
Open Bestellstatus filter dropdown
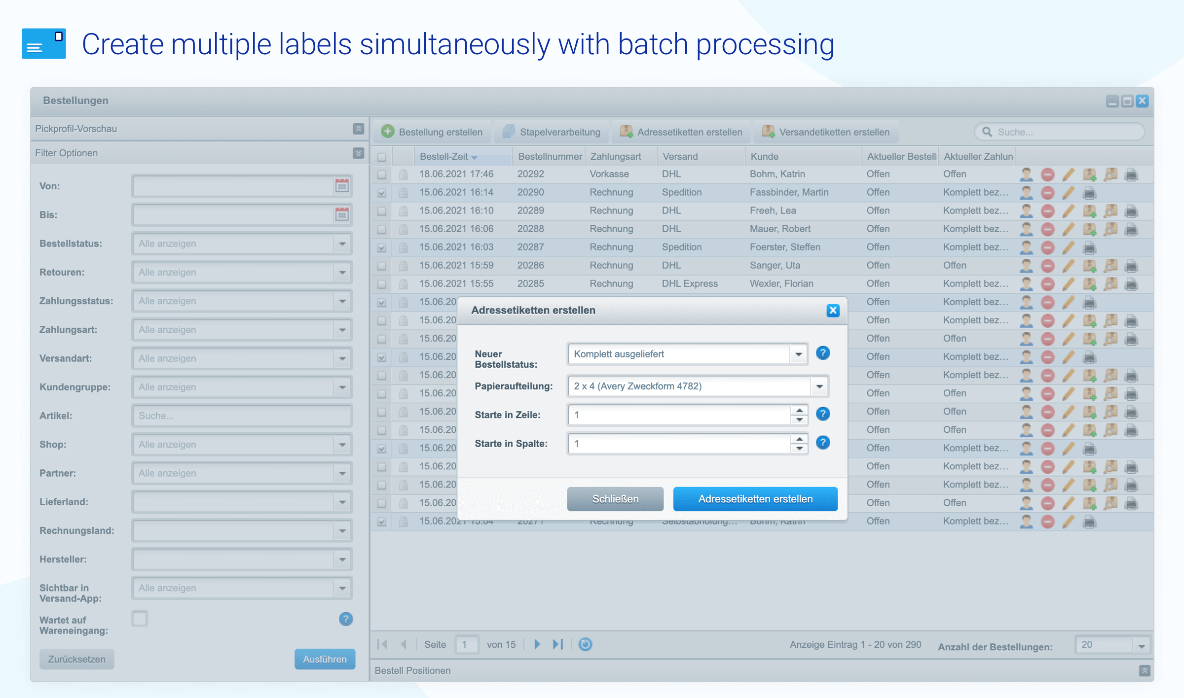click(342, 244)
